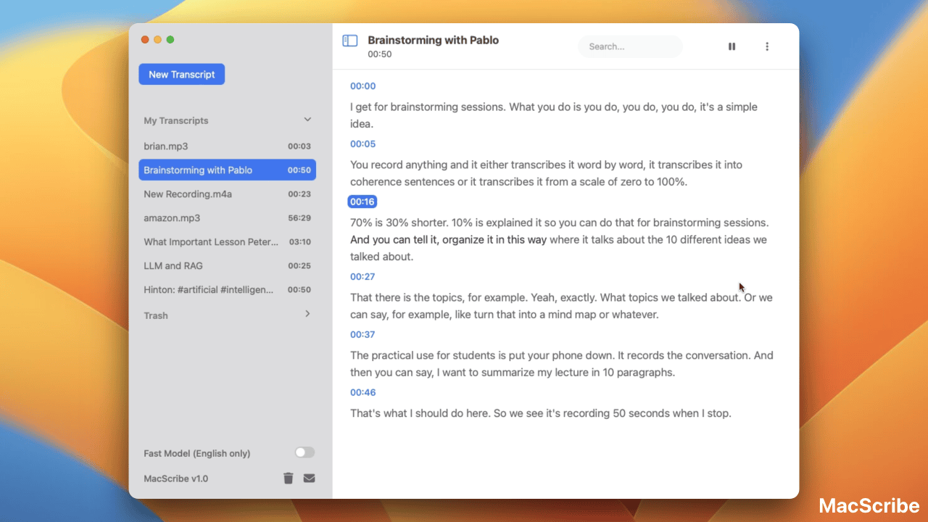Click inside the Search field

pyautogui.click(x=629, y=46)
